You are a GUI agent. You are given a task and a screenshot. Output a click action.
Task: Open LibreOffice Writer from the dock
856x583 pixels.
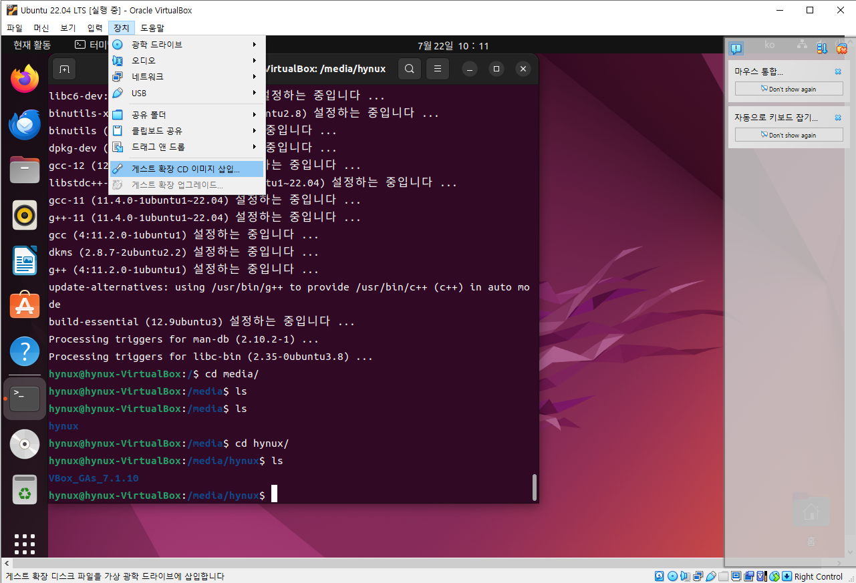point(25,260)
